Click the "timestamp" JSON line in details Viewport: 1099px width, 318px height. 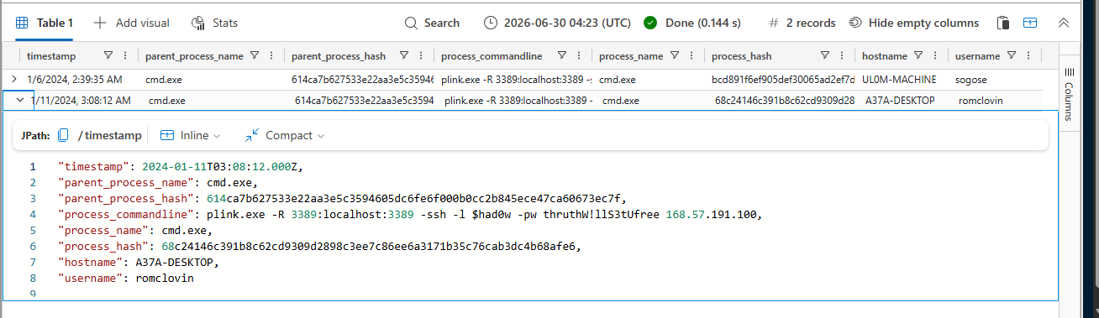click(180, 166)
